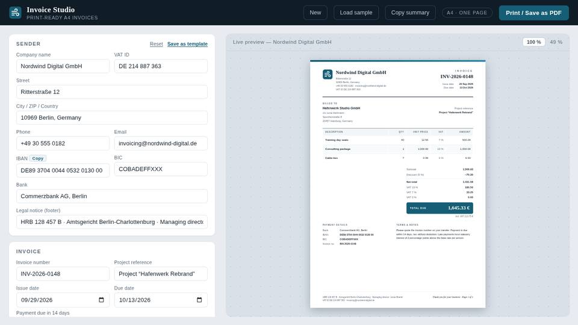578x325 pixels.
Task: Click 'Hafenwerk Studio GmbH' in preview
Action: pos(341,108)
